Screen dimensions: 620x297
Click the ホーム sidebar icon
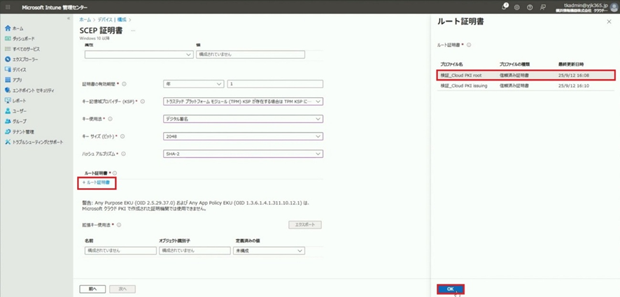7,28
